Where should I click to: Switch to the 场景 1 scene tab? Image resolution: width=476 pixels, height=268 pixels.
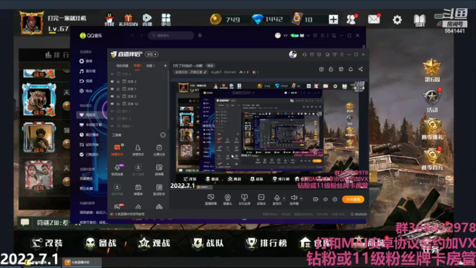coord(151,66)
